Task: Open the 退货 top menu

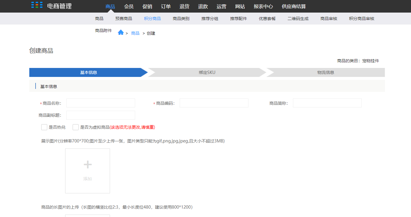Action: coord(184,7)
